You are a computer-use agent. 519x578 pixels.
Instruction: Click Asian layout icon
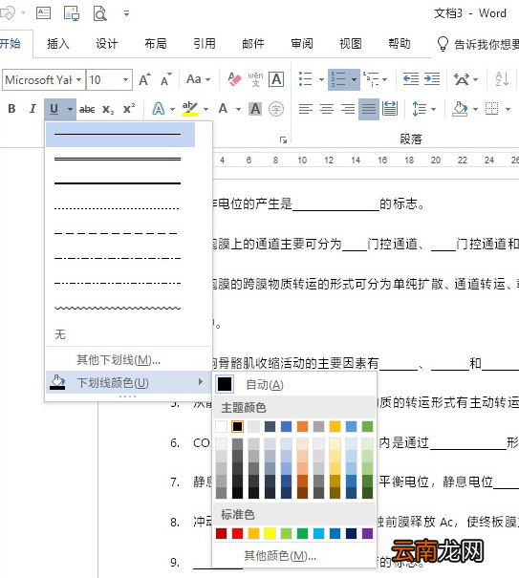tap(462, 79)
